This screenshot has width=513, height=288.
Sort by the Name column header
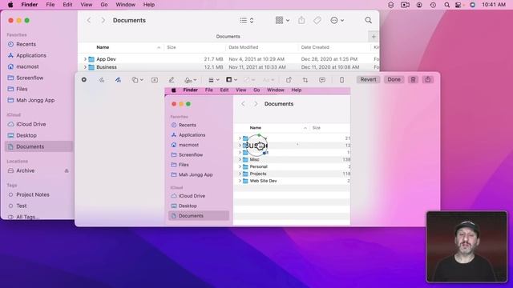click(103, 47)
